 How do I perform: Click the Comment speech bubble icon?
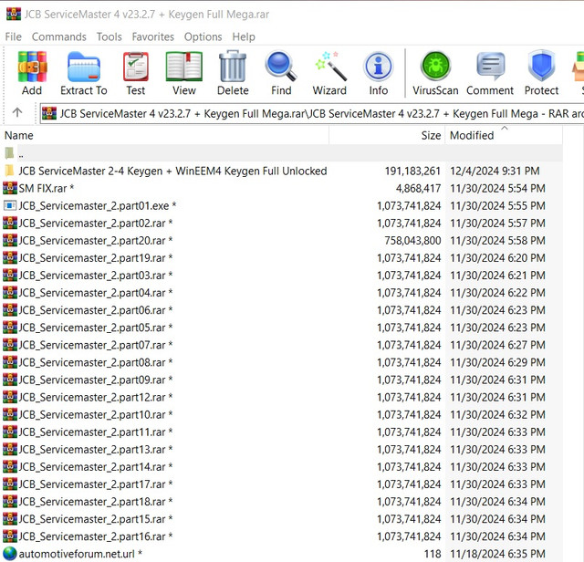click(491, 67)
